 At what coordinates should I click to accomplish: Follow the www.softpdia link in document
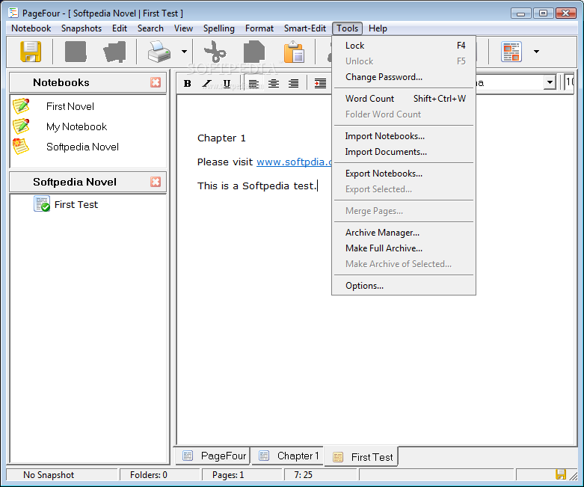[294, 162]
